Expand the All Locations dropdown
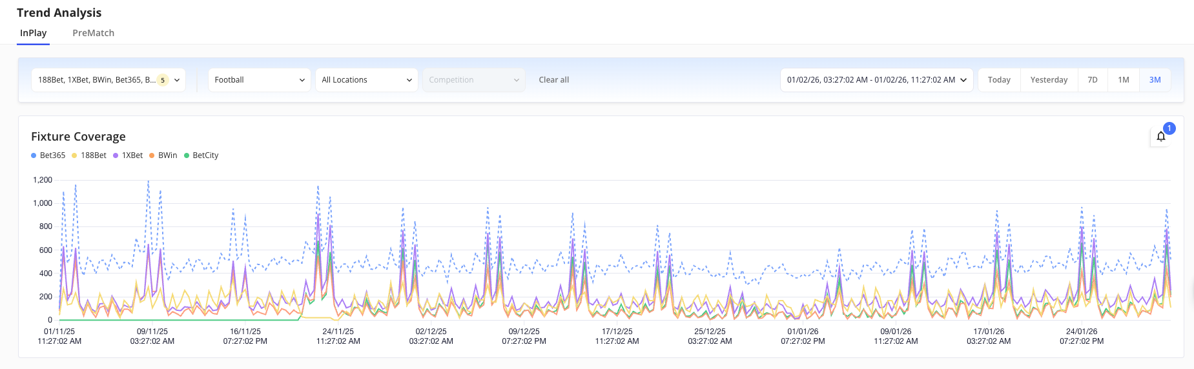The image size is (1194, 369). [x=366, y=80]
